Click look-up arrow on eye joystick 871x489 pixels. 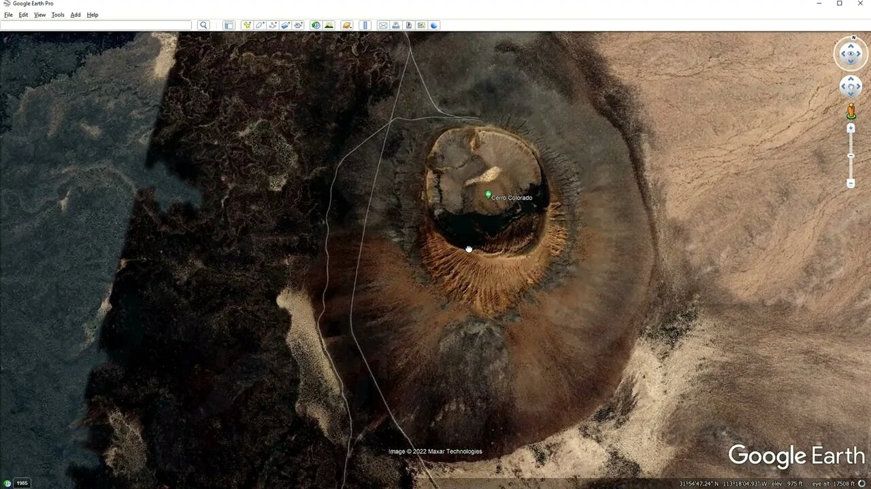(x=851, y=46)
